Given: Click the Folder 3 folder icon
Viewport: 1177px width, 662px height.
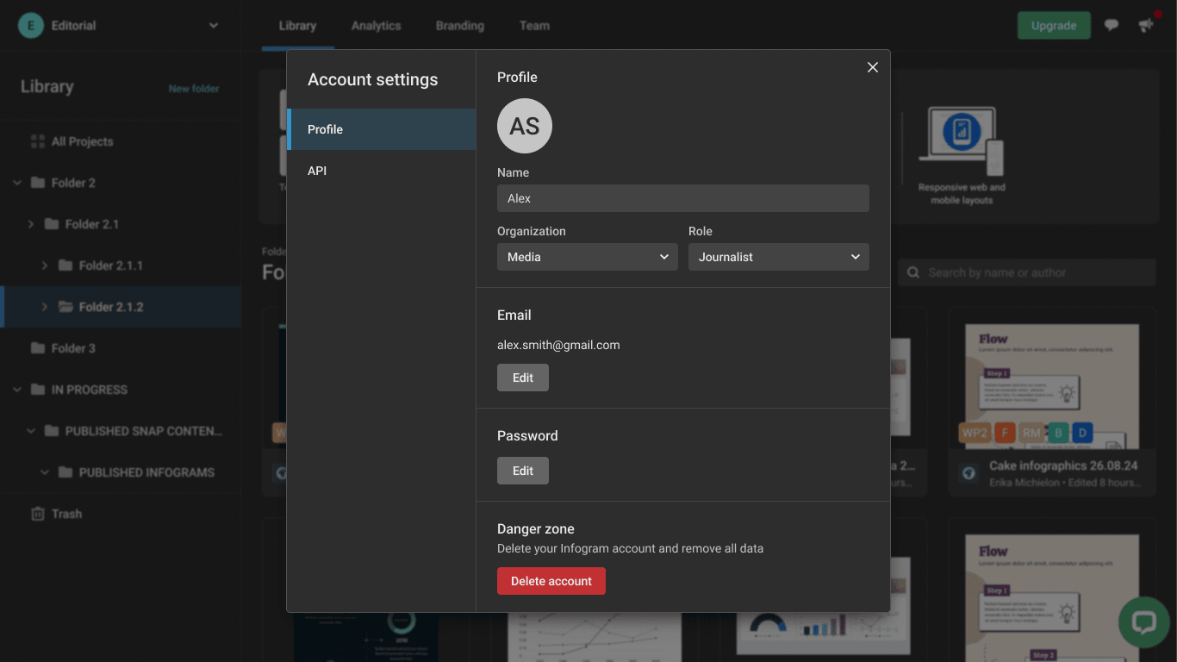Looking at the screenshot, I should point(38,348).
